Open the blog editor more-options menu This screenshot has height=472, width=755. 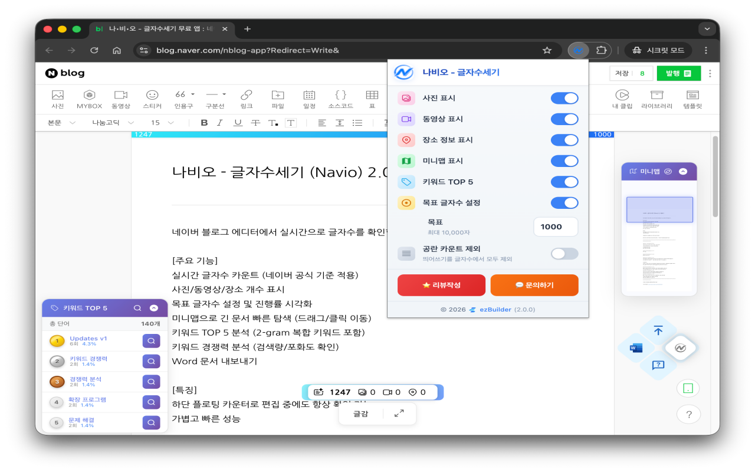(x=710, y=74)
